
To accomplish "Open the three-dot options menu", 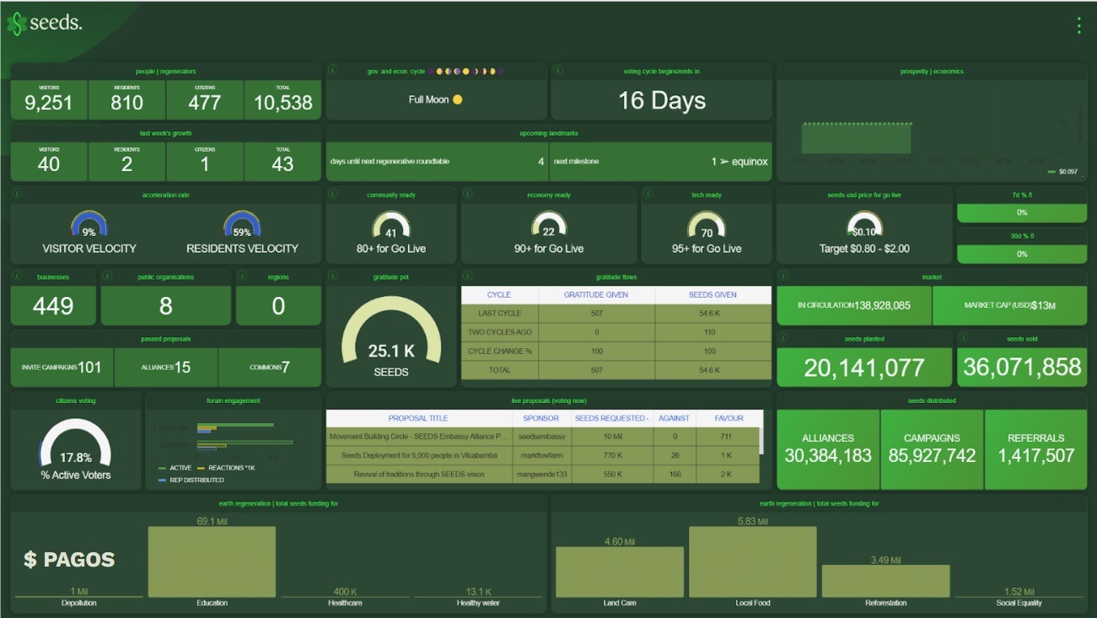I will [1079, 25].
